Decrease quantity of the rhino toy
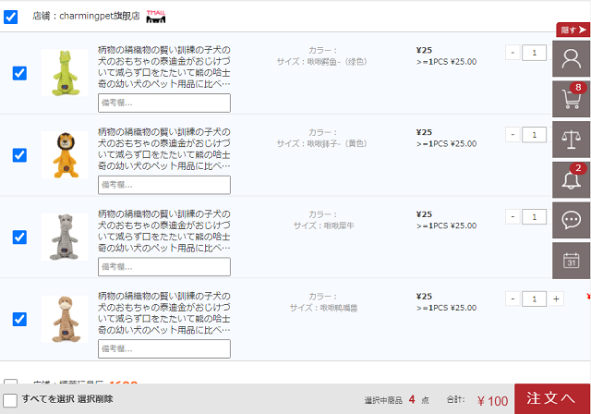 (513, 217)
